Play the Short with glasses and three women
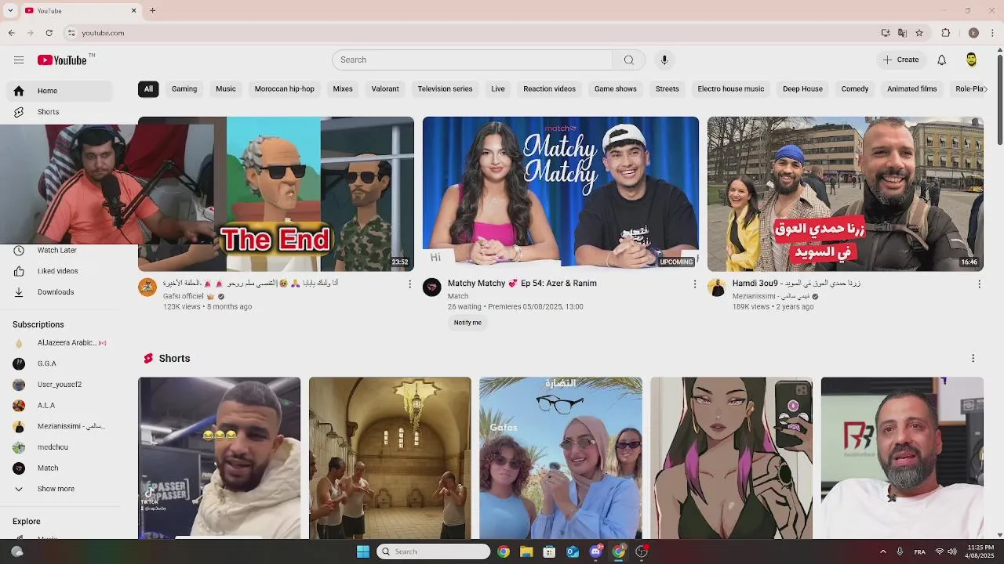Screen dimensions: 1004x564 point(560,458)
